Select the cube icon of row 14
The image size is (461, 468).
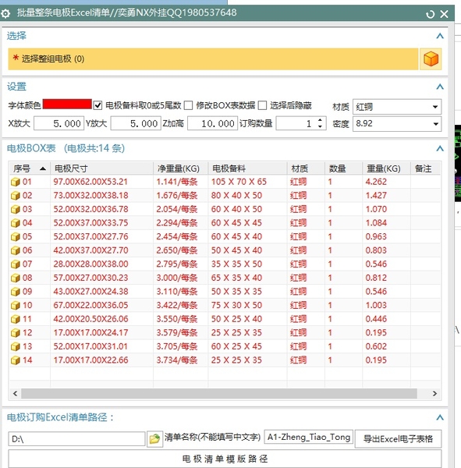(x=16, y=360)
